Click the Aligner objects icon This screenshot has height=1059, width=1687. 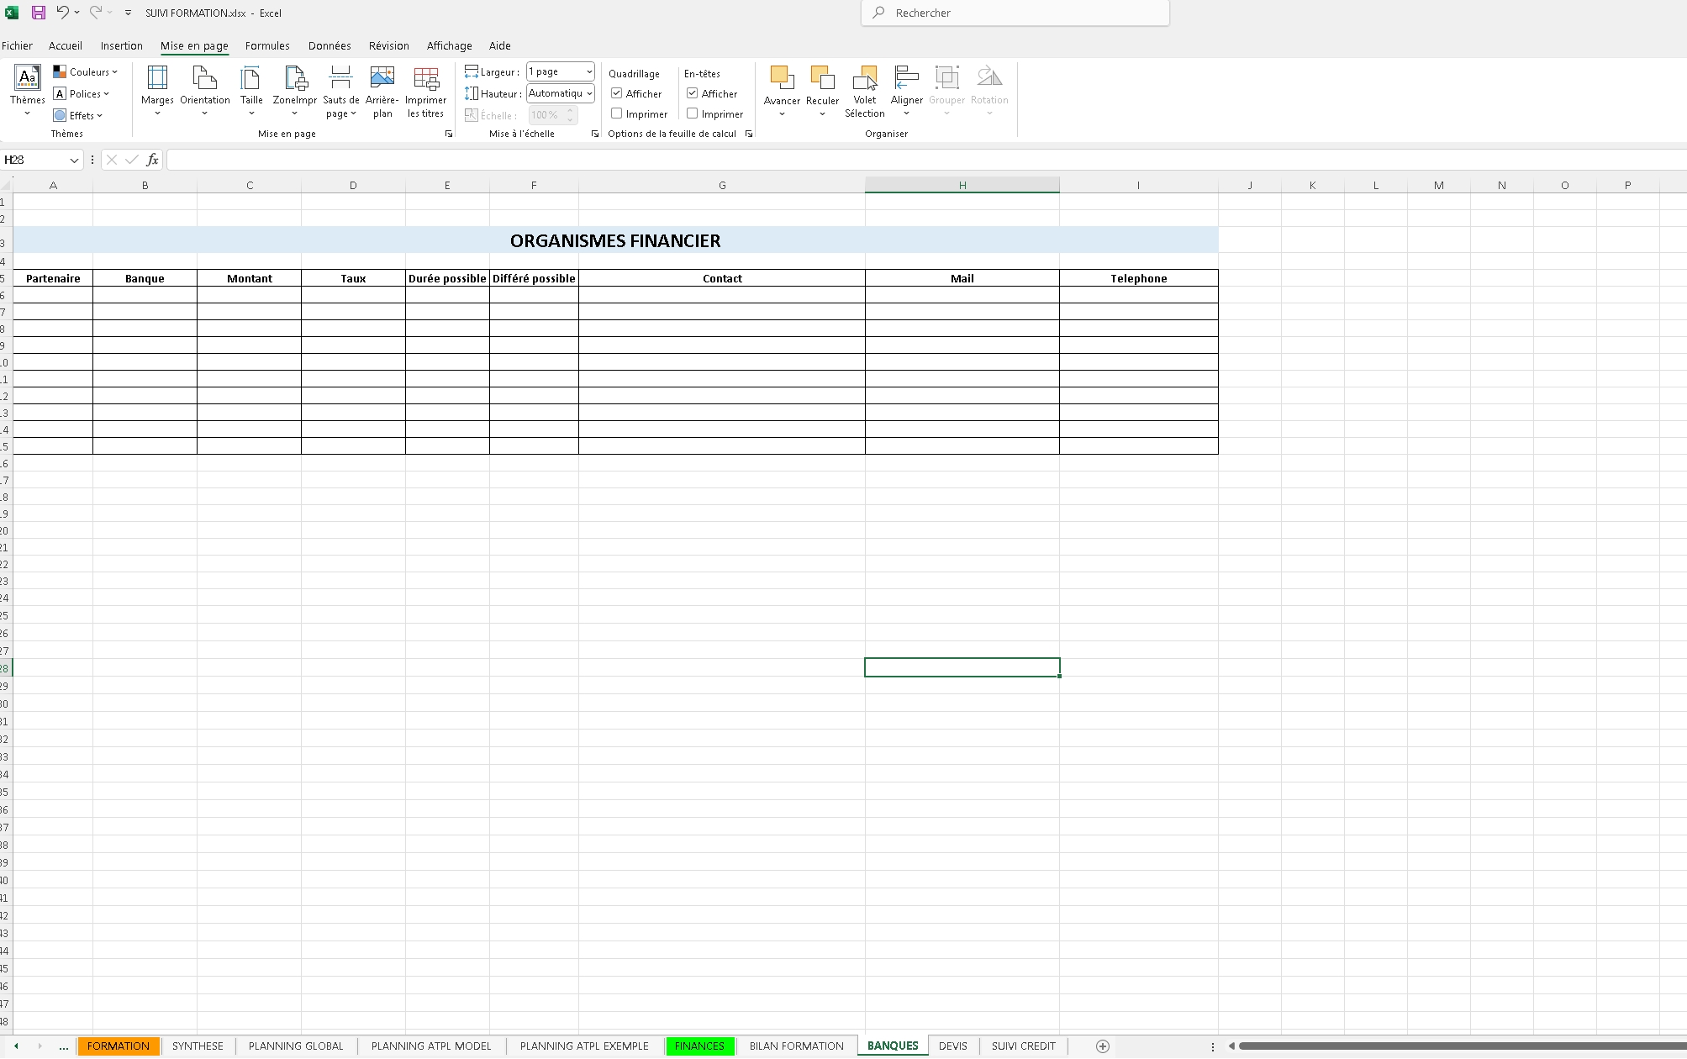906,78
